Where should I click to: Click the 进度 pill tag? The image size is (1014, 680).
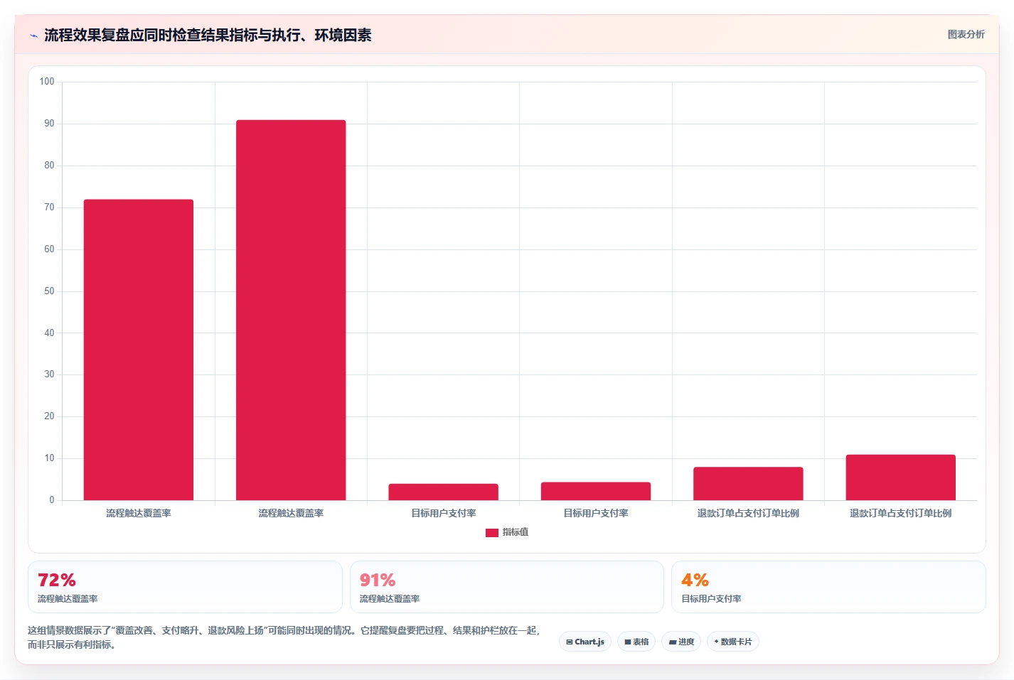tap(681, 642)
